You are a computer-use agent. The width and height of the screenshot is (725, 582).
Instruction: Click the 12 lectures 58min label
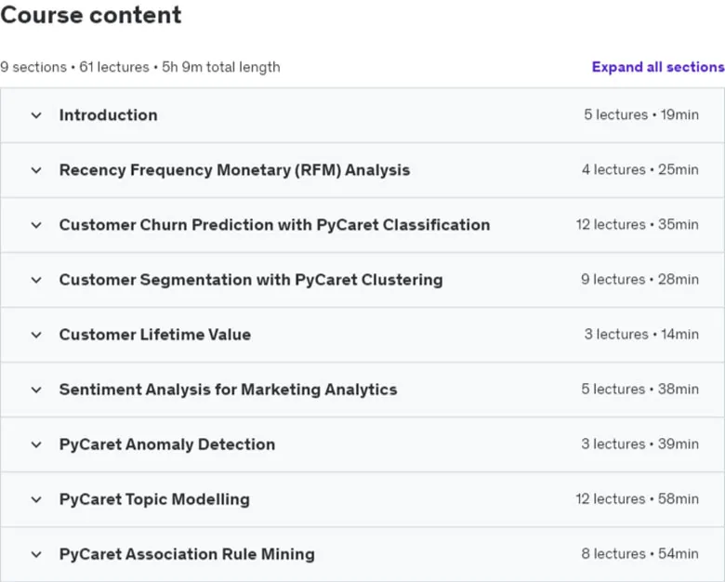(637, 498)
